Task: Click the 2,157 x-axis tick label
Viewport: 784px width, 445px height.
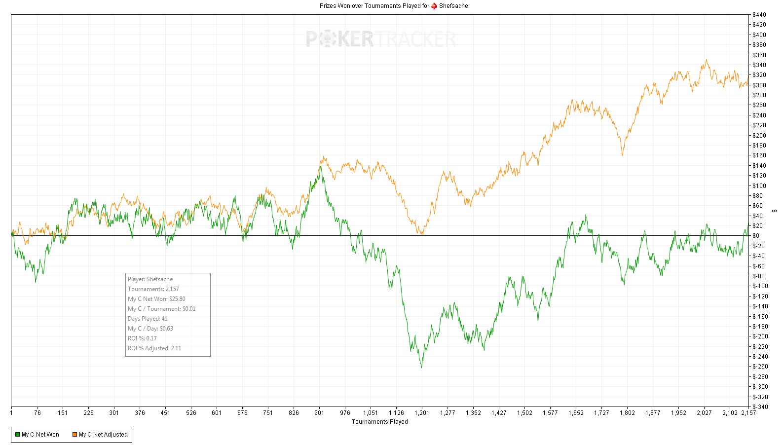Action: click(748, 413)
